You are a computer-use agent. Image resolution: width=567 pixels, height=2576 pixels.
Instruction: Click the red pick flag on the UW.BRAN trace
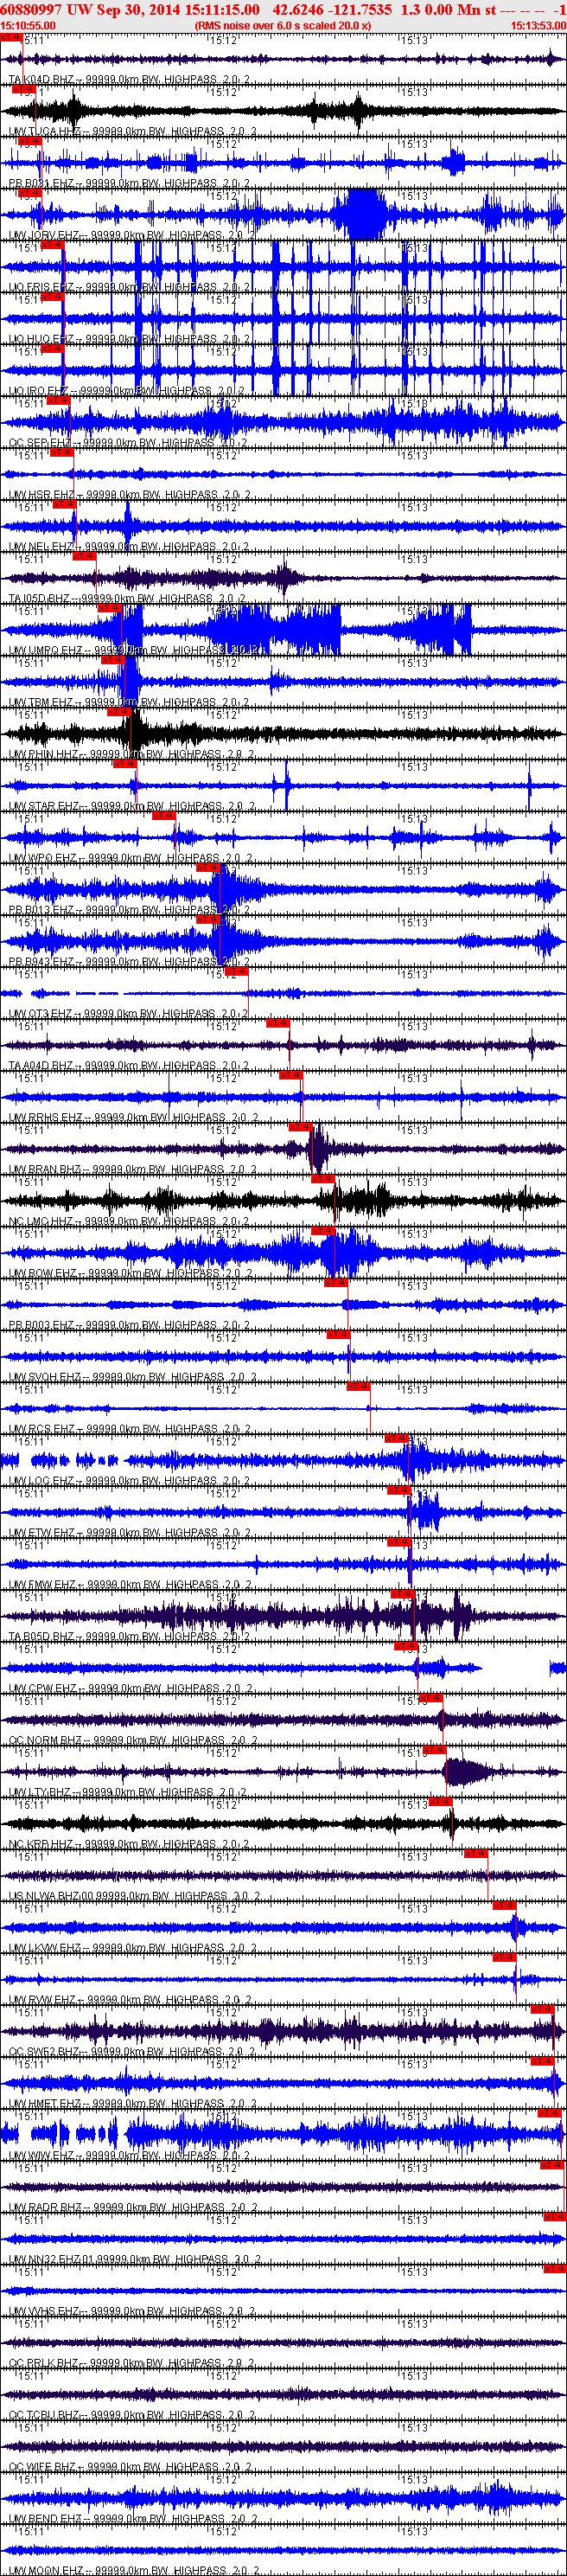(300, 1127)
